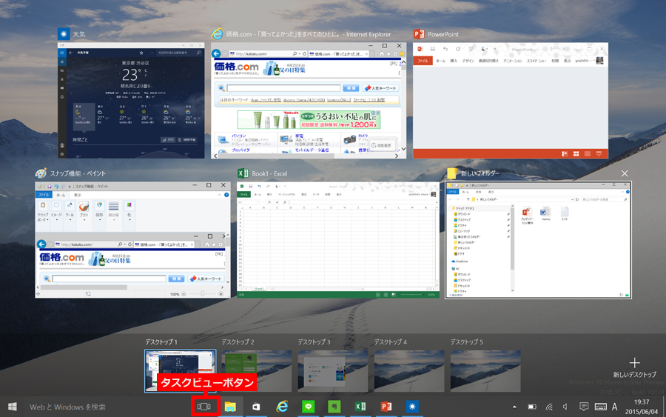Image resolution: width=666 pixels, height=417 pixels.
Task: Open the volume control in system tray
Action: tap(565, 407)
